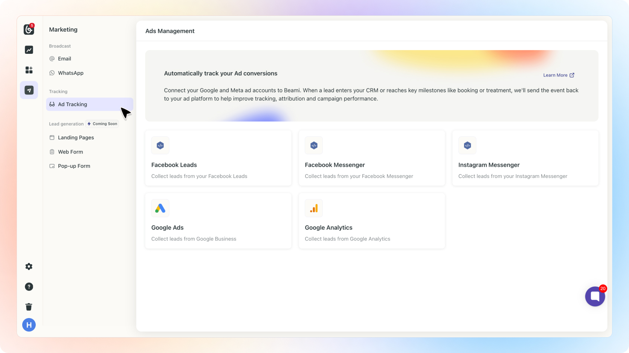This screenshot has width=629, height=353.
Task: Click 'Collect leads from Google Business' text
Action: tap(194, 239)
